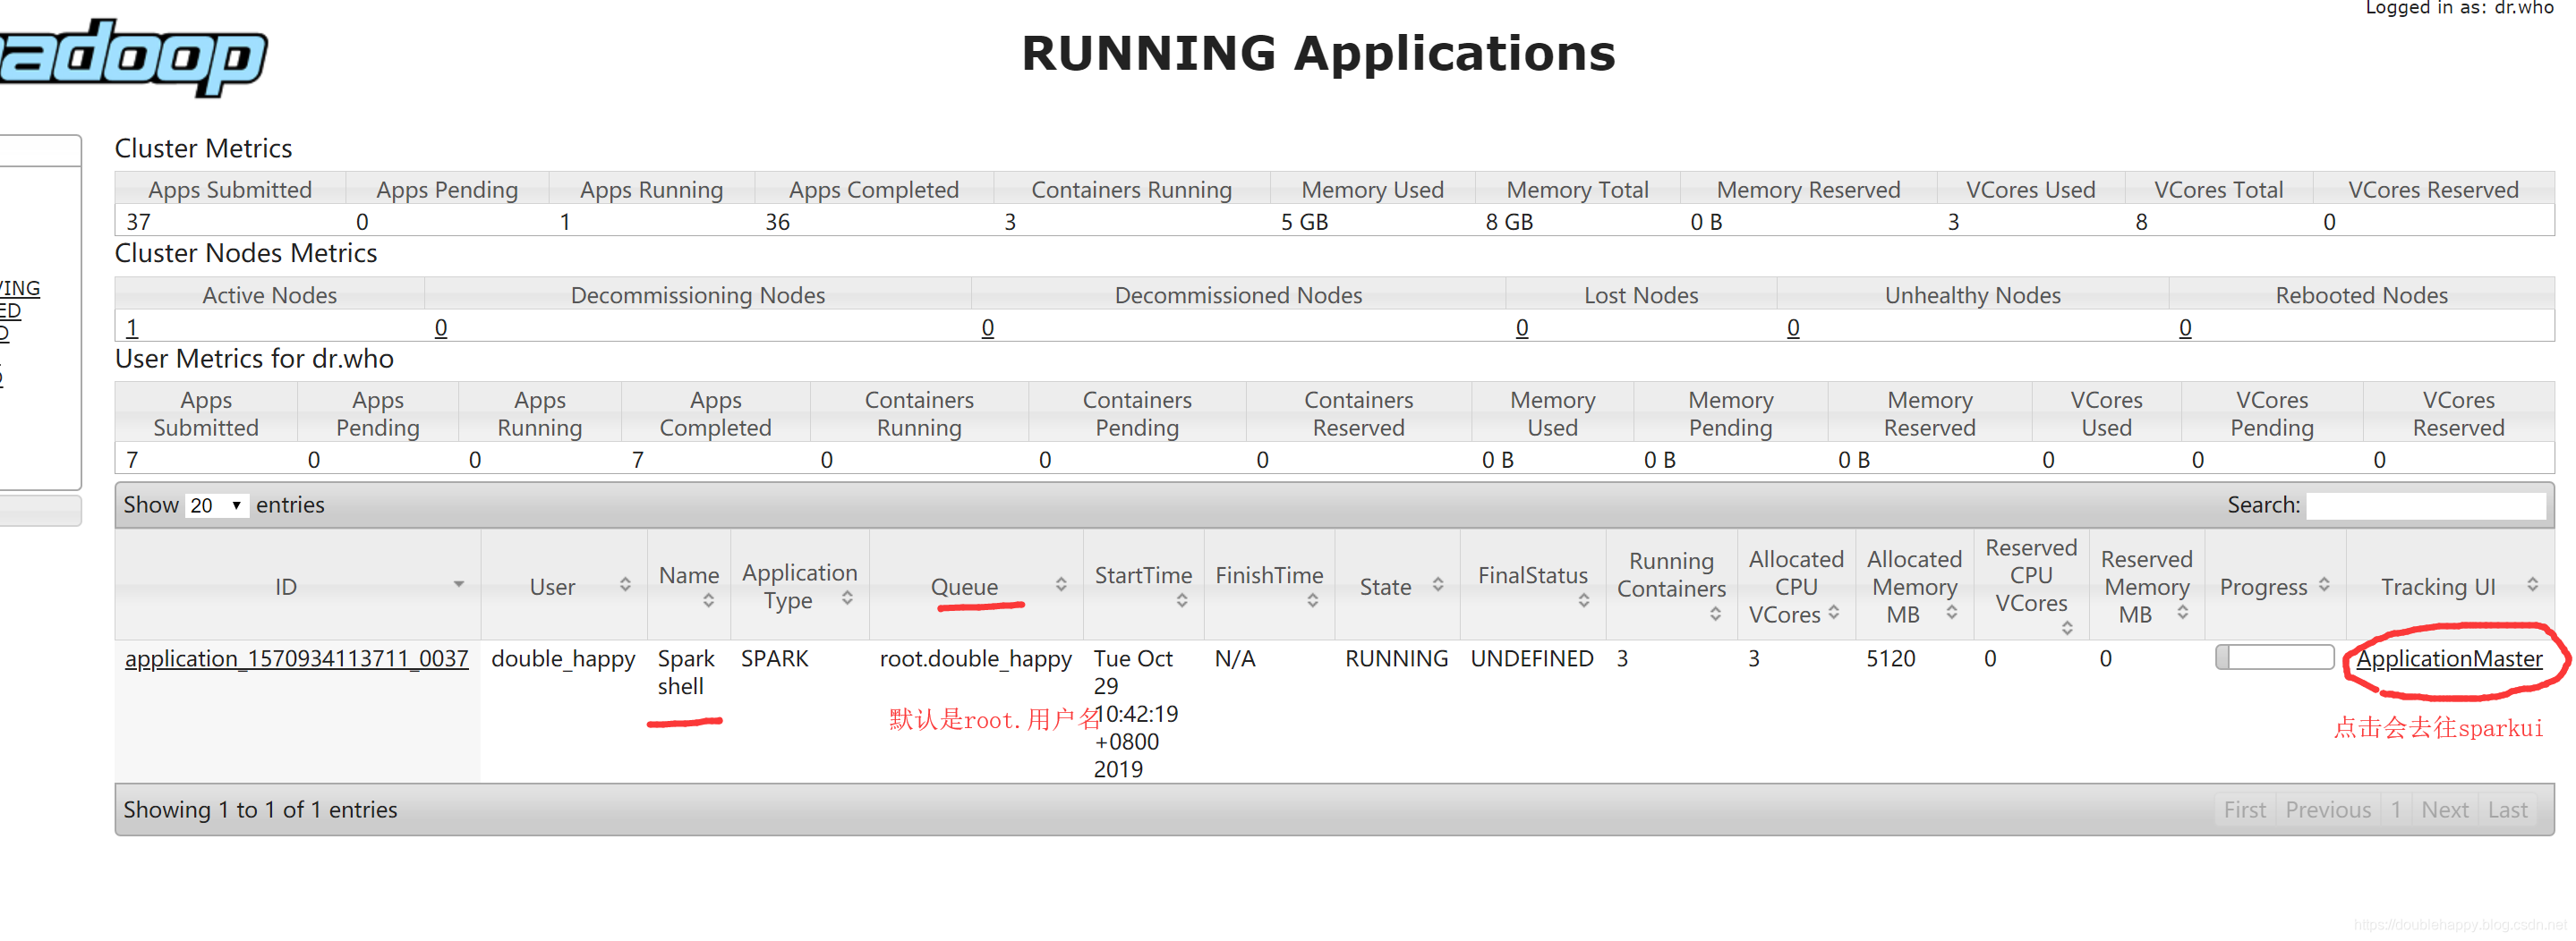
Task: Focus the Search input field
Action: click(2426, 505)
